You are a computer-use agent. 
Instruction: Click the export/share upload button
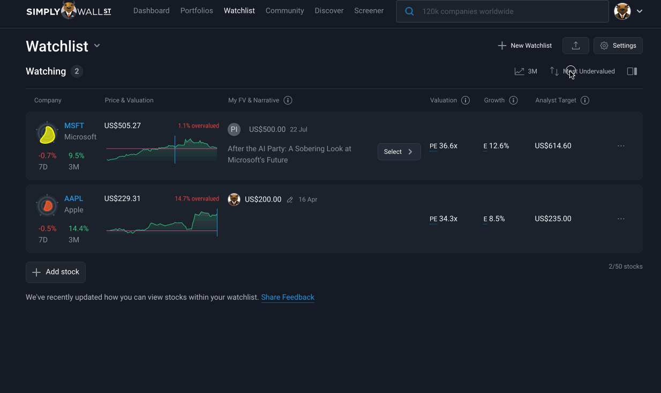[x=576, y=46]
